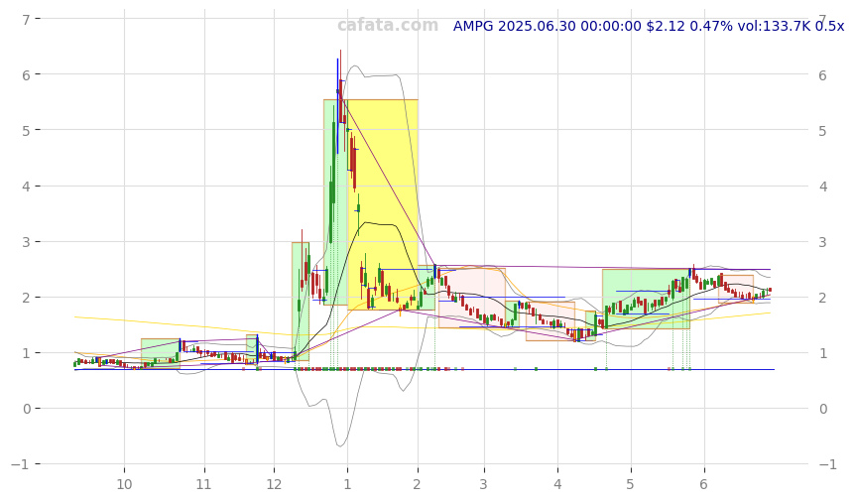Click month 12 on the x-axis
The image size is (854, 501).
[x=274, y=485]
